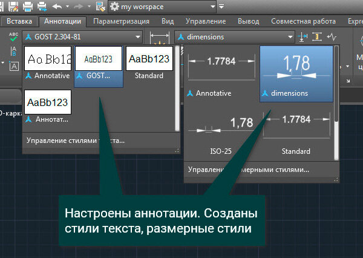Open Dimensions panel dialog launcher arrow

coord(348,81)
